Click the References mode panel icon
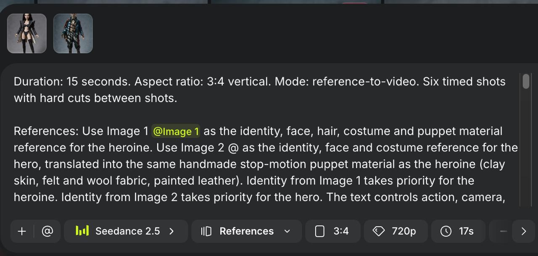 tap(206, 231)
